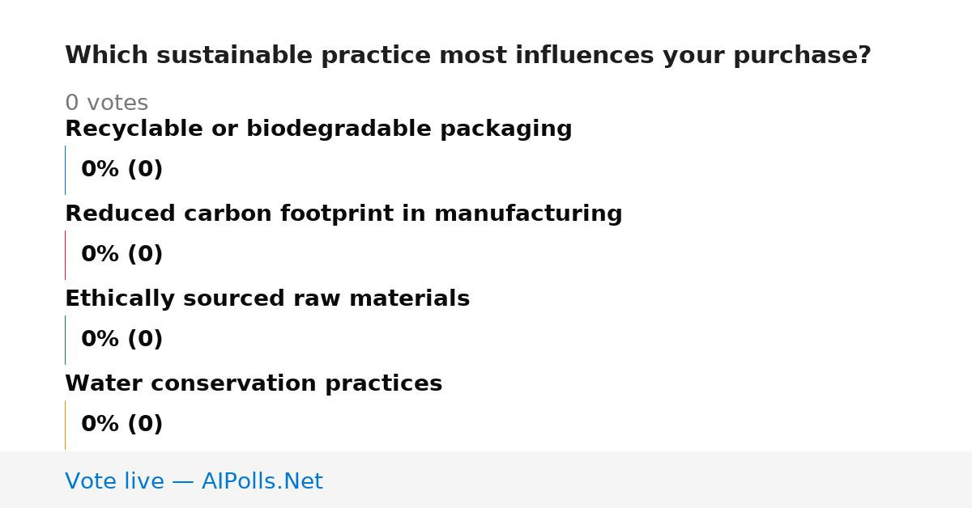Select Water conservation practices option

254,384
